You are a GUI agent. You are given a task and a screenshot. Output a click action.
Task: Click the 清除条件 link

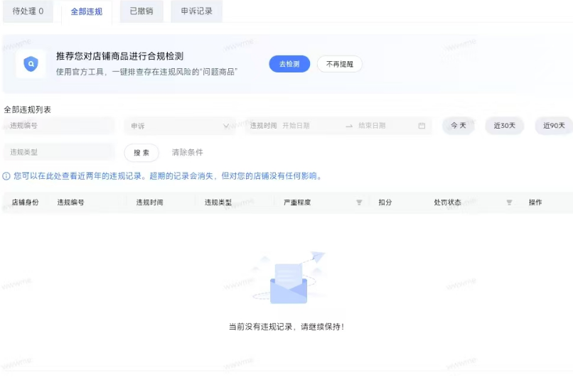point(188,152)
